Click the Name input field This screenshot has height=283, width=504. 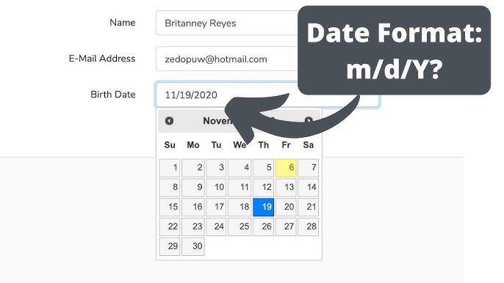(x=227, y=23)
